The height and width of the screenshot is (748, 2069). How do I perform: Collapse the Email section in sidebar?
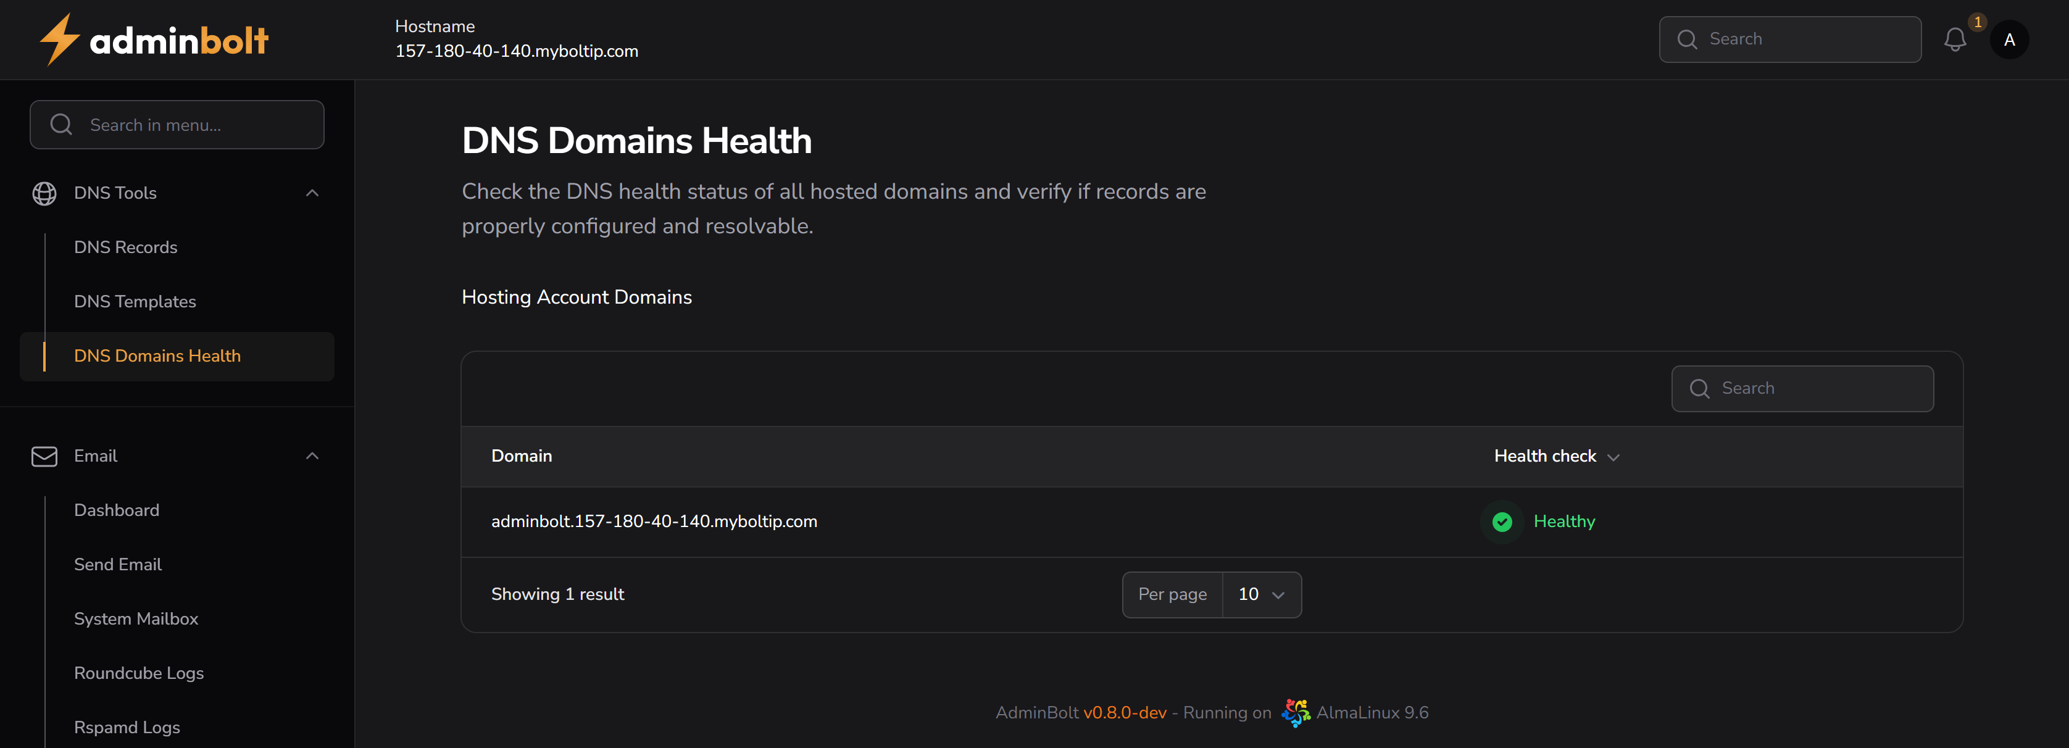pos(312,455)
